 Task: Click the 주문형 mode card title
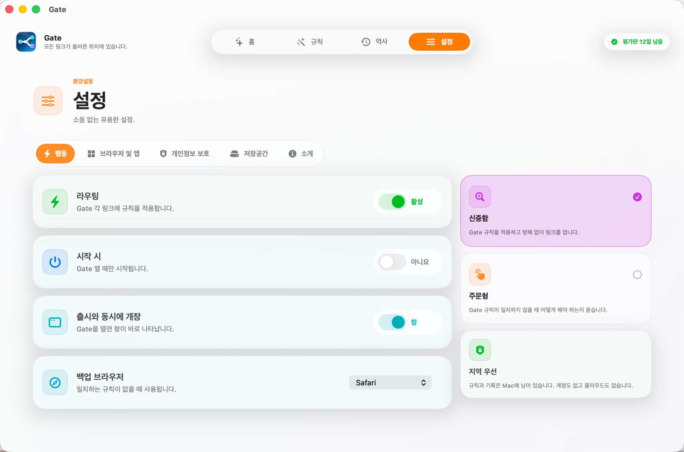(x=479, y=296)
